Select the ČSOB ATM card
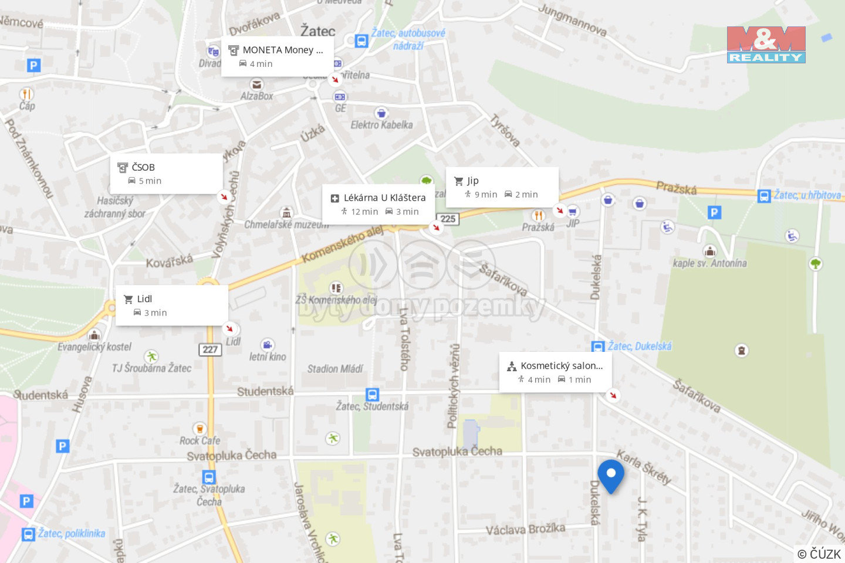Image resolution: width=845 pixels, height=563 pixels. (166, 174)
